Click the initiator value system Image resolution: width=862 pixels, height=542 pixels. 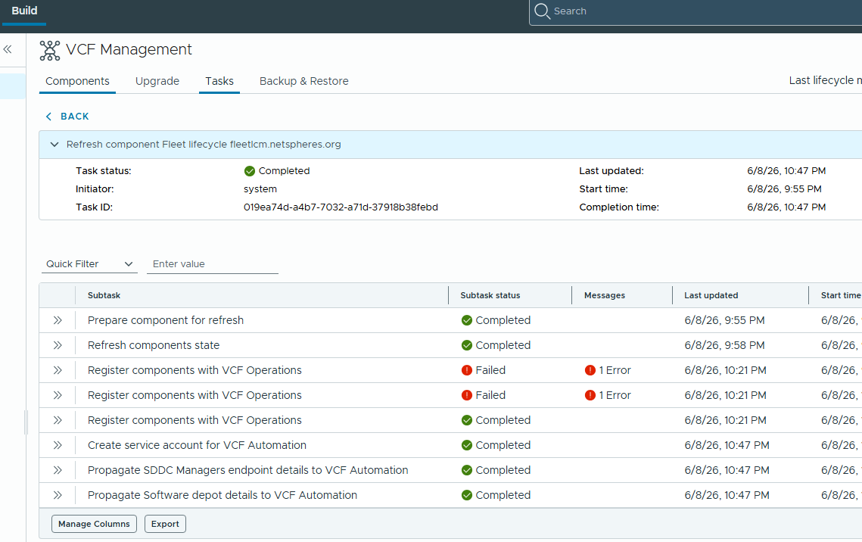[x=260, y=189]
